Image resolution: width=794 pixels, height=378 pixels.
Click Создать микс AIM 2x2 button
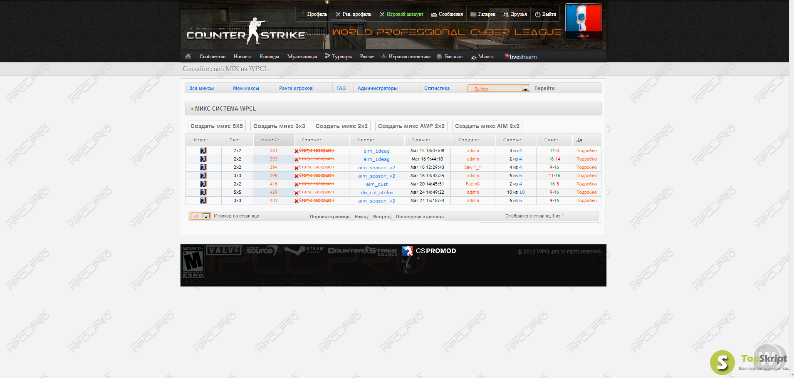(x=487, y=126)
